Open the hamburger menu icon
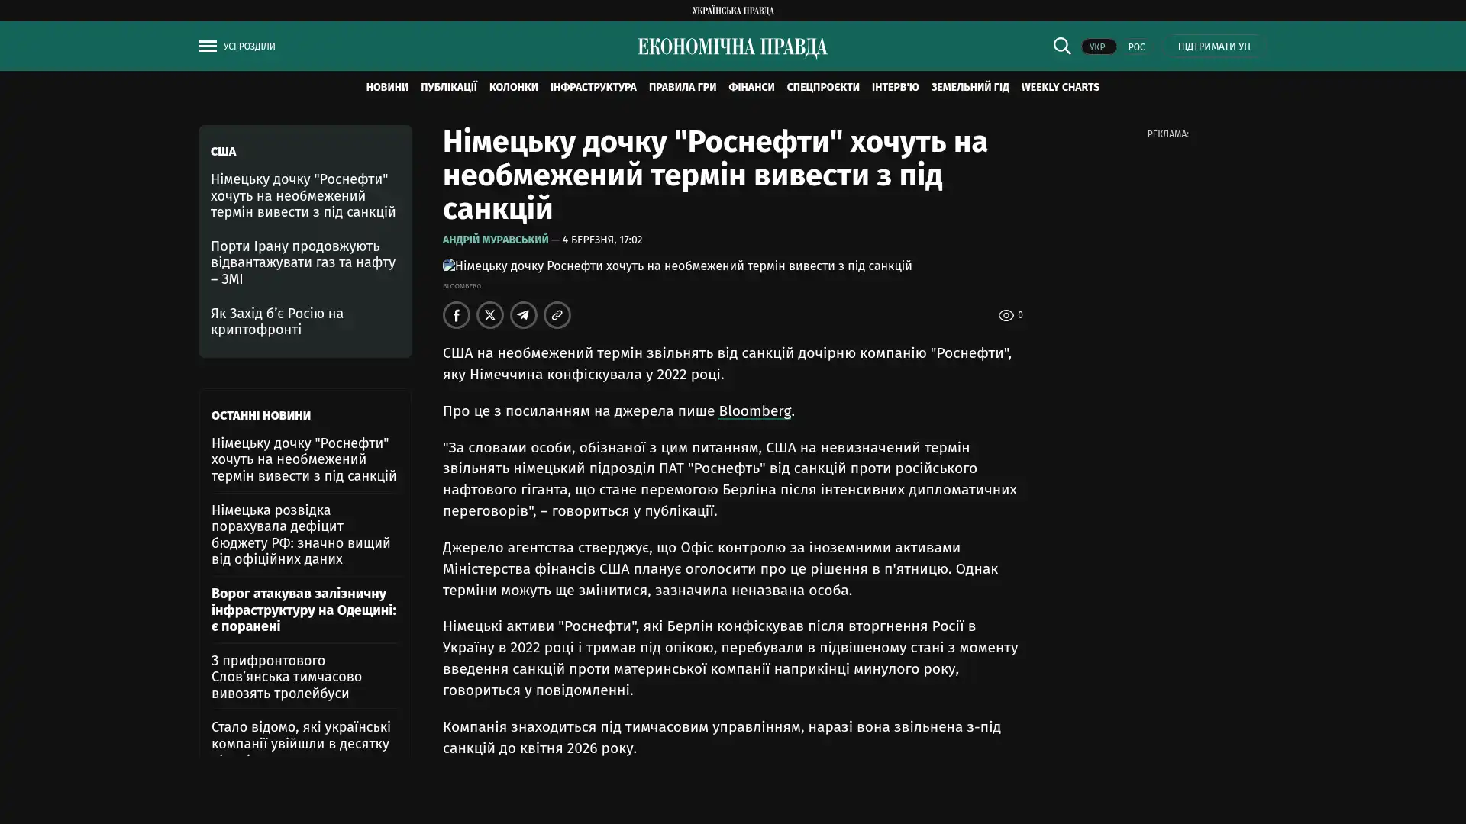Screen dimensions: 1466x824 pyautogui.click(x=208, y=47)
